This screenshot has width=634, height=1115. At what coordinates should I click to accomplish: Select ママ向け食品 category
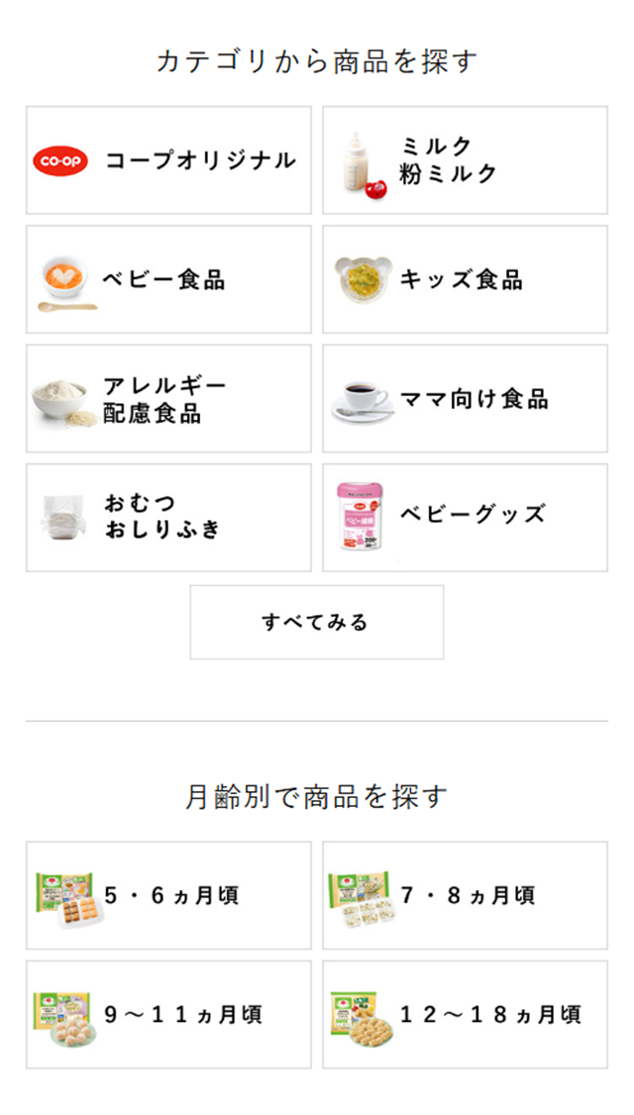[474, 399]
